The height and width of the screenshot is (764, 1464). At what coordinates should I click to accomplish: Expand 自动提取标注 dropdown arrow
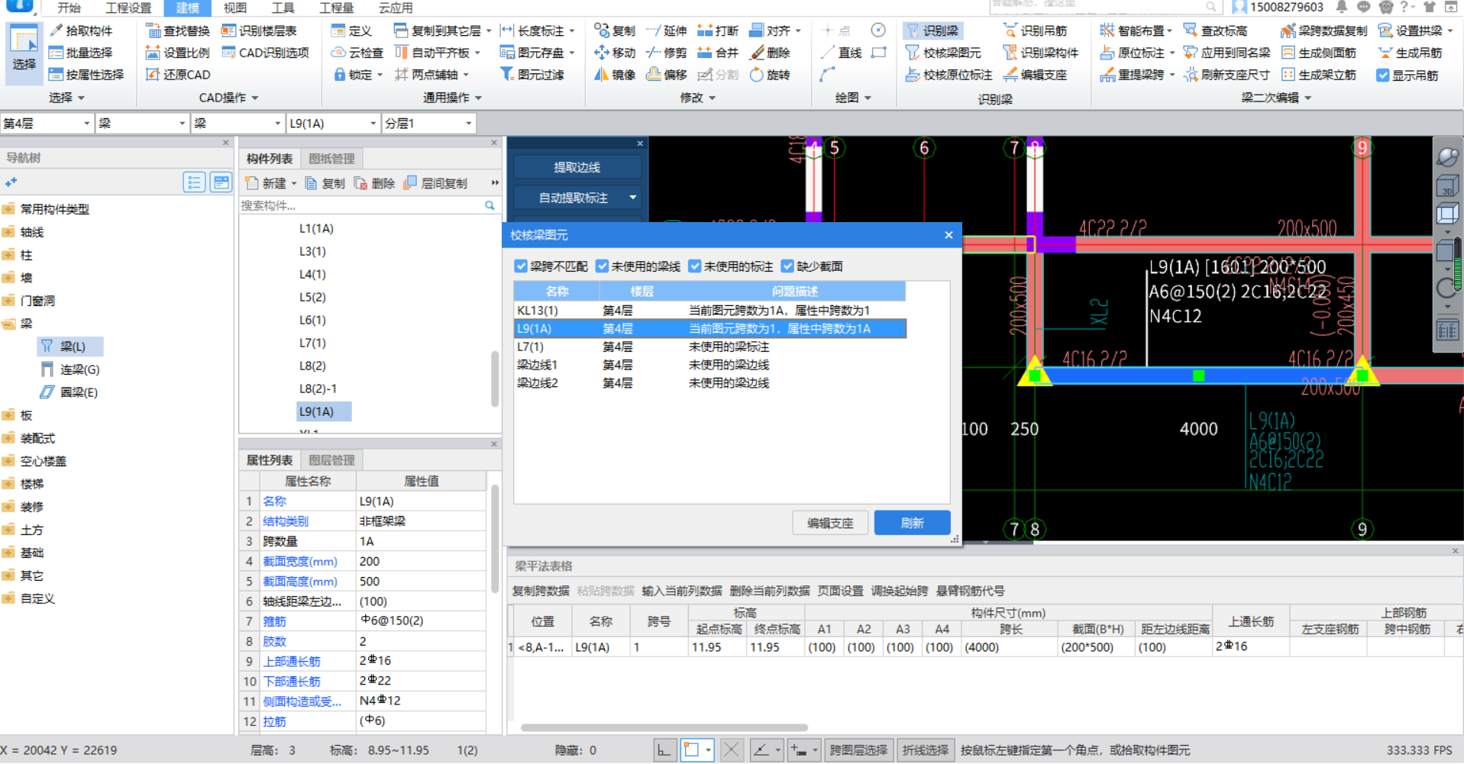coord(633,198)
